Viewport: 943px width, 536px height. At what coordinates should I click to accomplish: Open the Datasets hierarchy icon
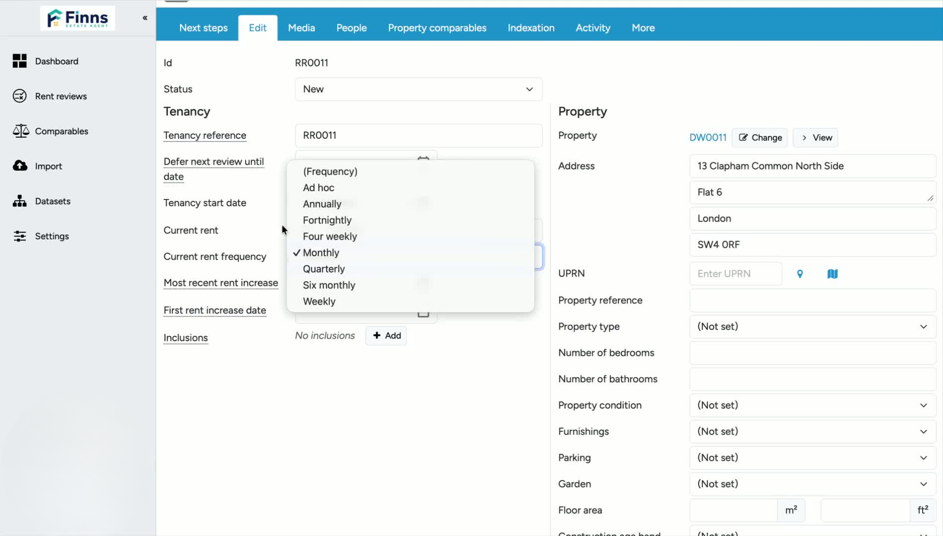[20, 201]
